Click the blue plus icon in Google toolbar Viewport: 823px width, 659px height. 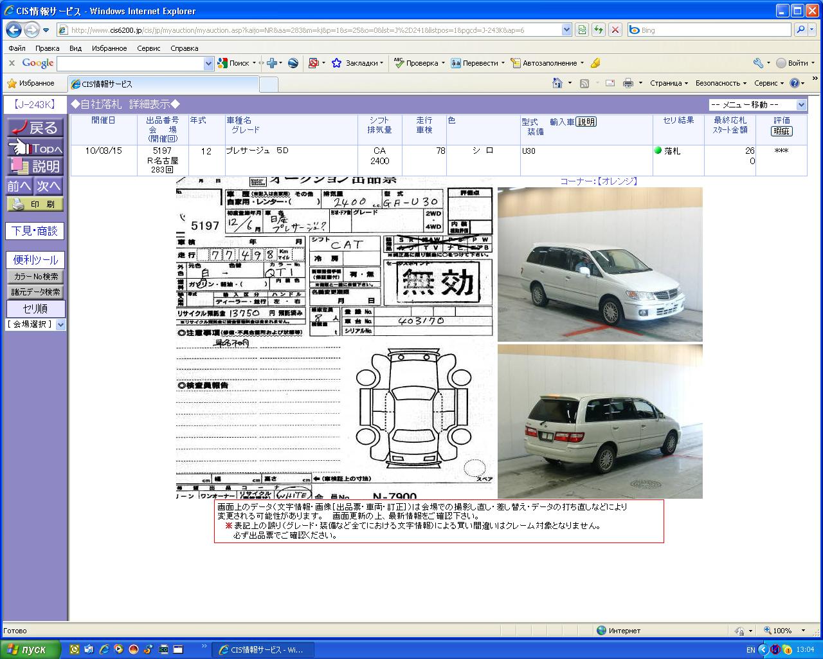[x=272, y=63]
